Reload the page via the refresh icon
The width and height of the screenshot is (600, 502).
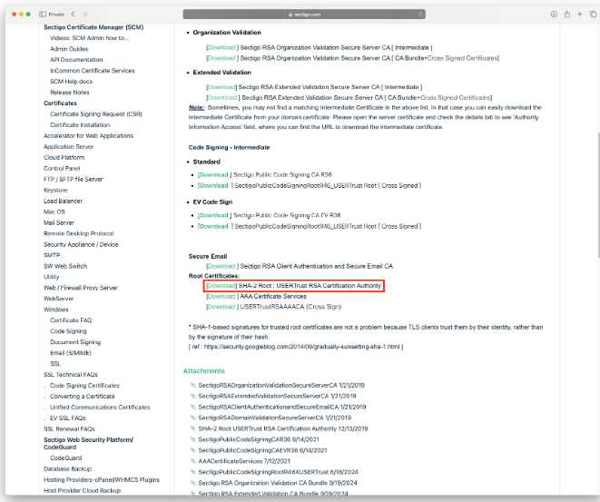420,15
